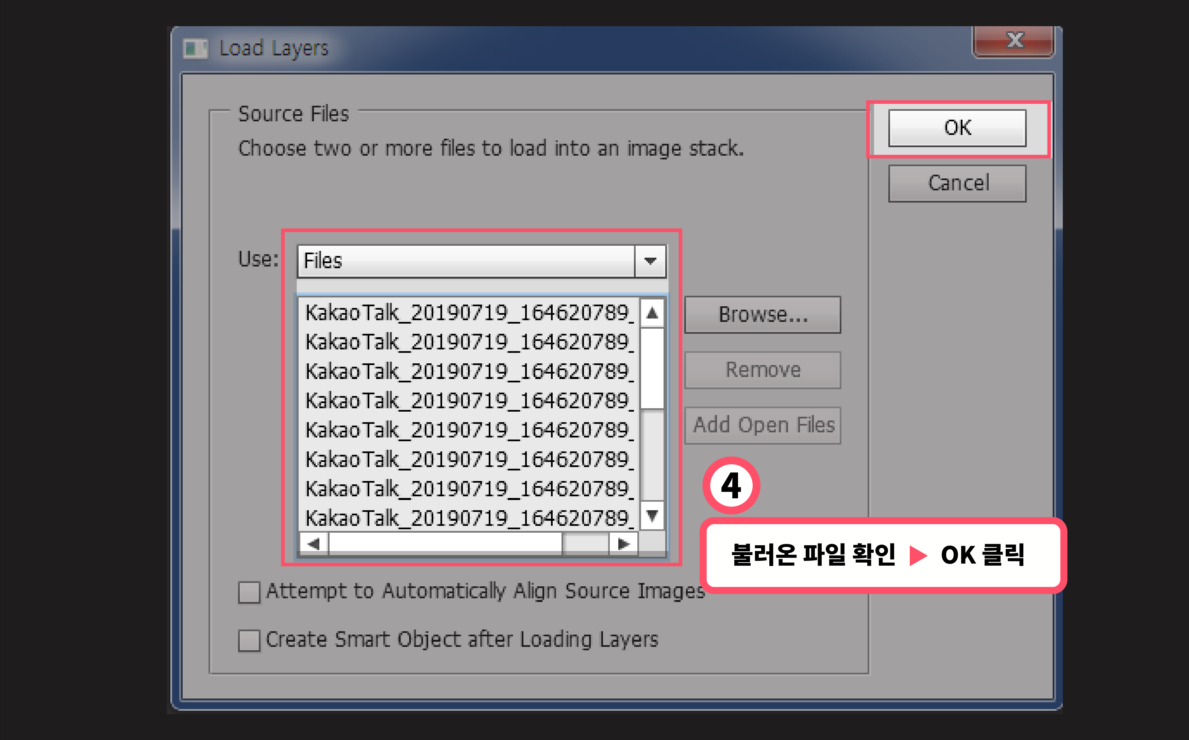The height and width of the screenshot is (740, 1189).
Task: Click the vertical scrollbar thumb in file list
Action: (x=652, y=368)
